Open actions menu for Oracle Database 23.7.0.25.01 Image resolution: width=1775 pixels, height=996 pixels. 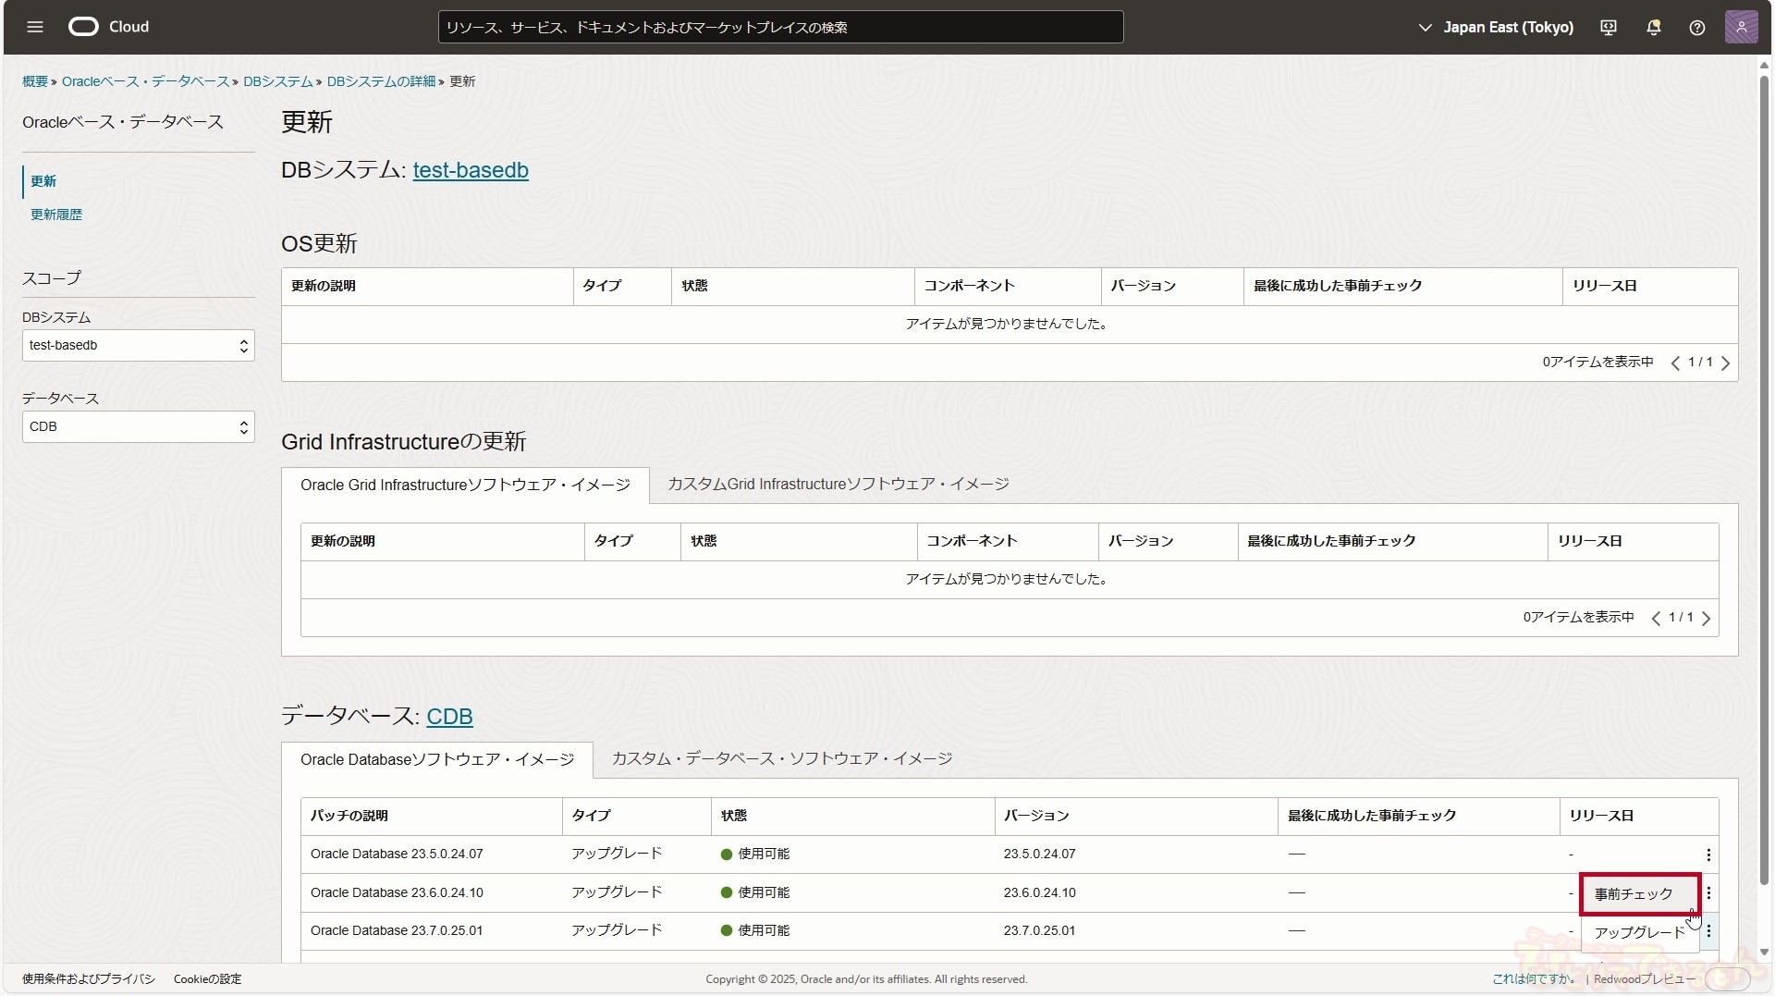(1708, 931)
